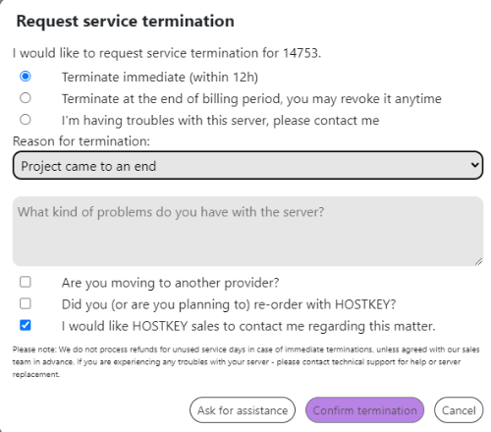Select I'm having troubles with this server
Image resolution: width=491 pixels, height=432 pixels.
(26, 120)
